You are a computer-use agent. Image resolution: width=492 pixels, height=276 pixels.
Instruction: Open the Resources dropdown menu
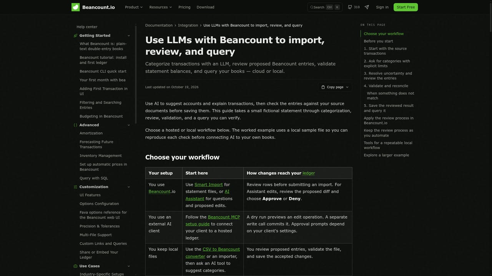click(x=161, y=7)
